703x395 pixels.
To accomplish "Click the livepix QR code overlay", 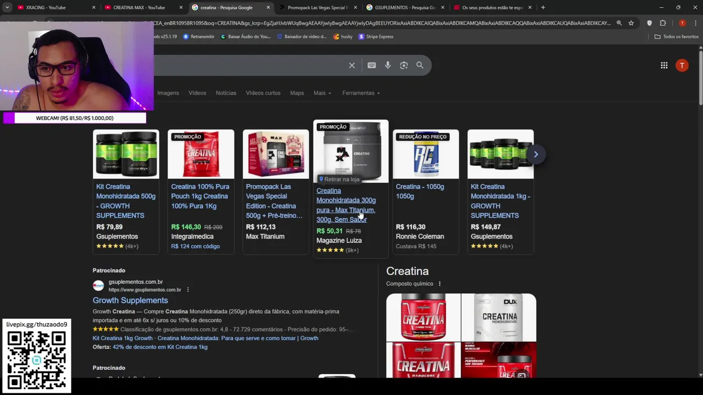I will coord(37,359).
